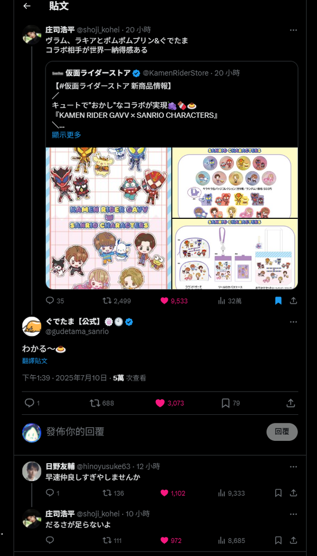Viewport: 317px width, 556px height.
Task: Repost ぐでたま post showing 688 reposts
Action: click(94, 403)
